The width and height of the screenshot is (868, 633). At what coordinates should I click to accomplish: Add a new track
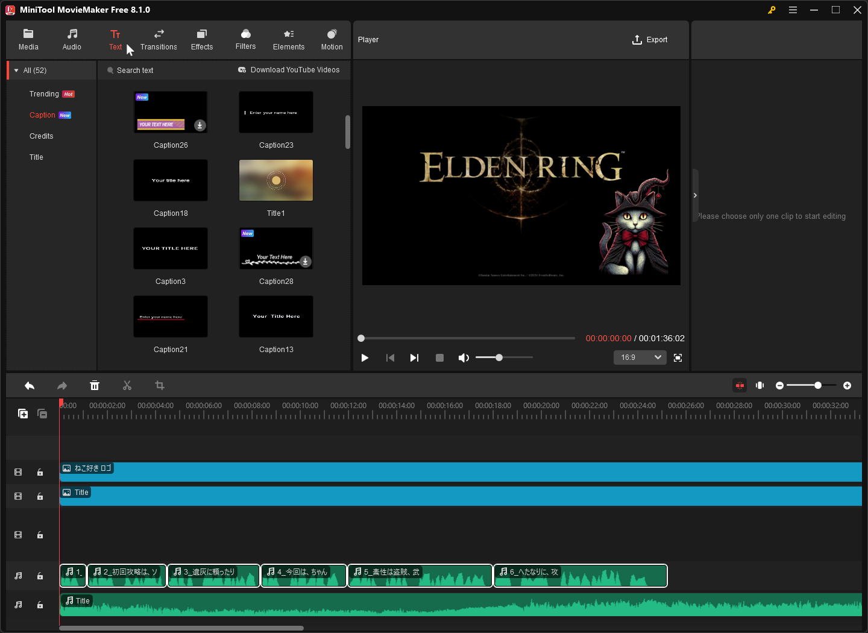coord(23,414)
